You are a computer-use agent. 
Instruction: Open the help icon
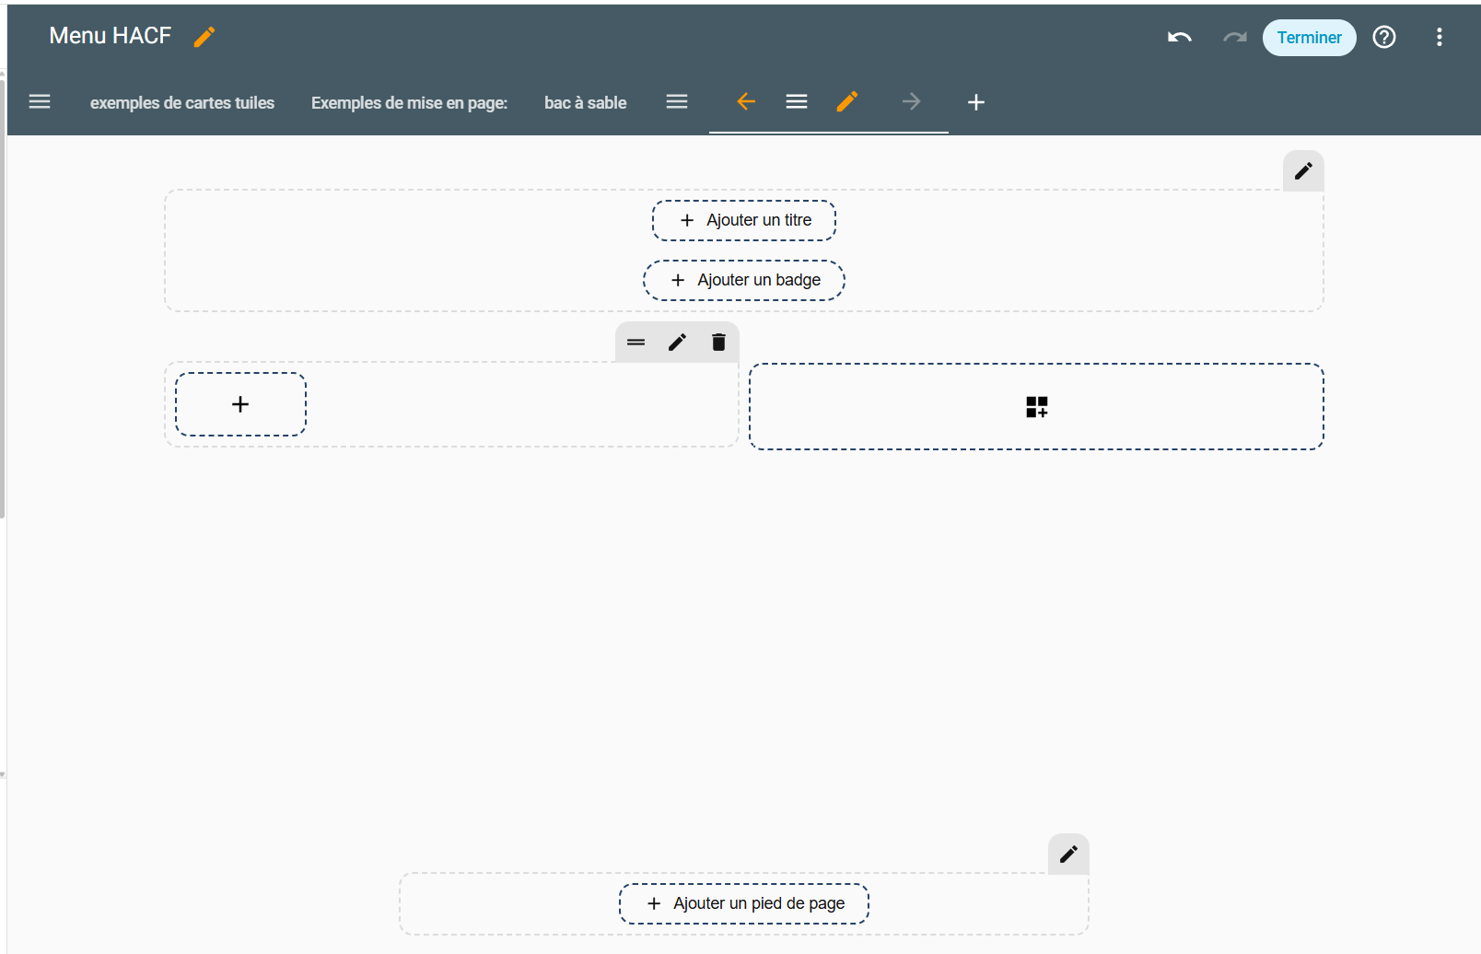click(1383, 38)
